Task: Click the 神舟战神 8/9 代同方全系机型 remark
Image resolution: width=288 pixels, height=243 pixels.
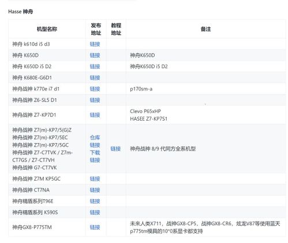Action: (x=163, y=148)
